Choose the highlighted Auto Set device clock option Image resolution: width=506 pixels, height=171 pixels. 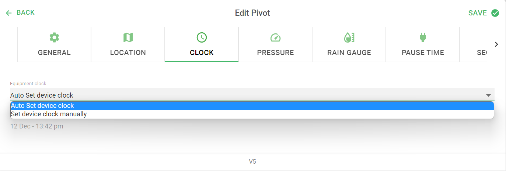tap(252, 106)
